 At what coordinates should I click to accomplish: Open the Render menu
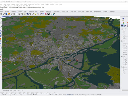tap(52, 4)
